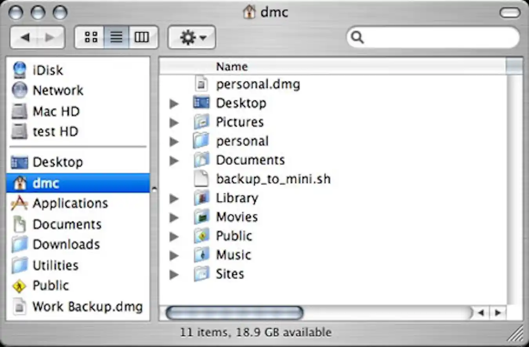Click the Network icon in the sidebar
This screenshot has height=347, width=529.
(58, 90)
